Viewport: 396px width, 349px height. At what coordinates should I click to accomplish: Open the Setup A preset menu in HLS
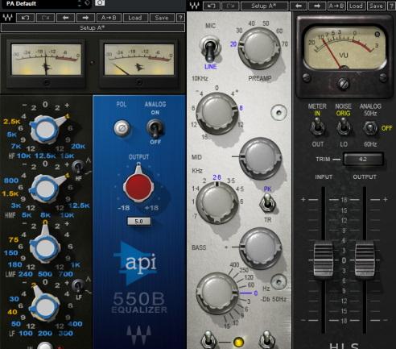point(264,6)
